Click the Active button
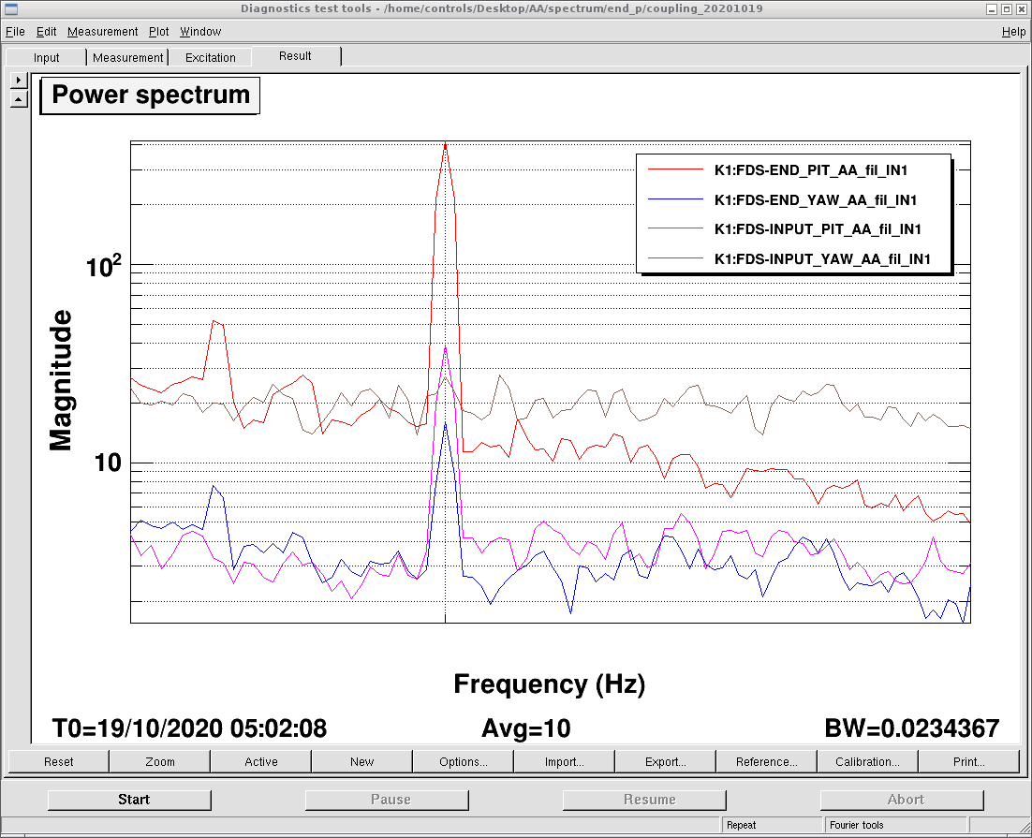 (x=261, y=761)
